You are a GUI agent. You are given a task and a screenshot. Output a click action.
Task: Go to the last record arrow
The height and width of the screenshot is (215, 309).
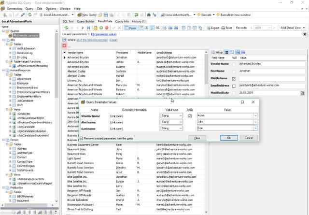[89, 28]
